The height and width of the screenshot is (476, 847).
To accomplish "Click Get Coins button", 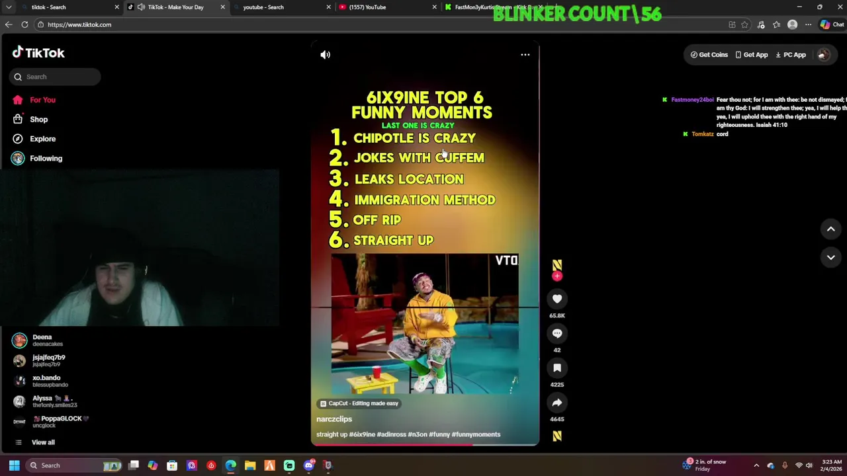I will tap(709, 55).
